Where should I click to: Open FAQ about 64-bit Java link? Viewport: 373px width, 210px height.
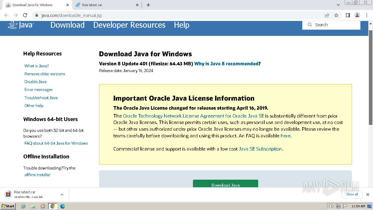pyautogui.click(x=56, y=143)
